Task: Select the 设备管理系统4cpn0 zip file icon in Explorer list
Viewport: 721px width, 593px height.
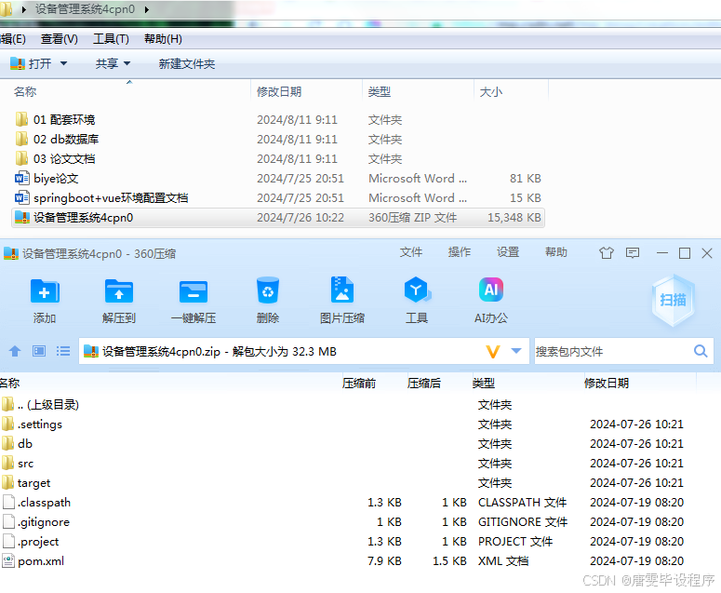Action: (x=22, y=217)
